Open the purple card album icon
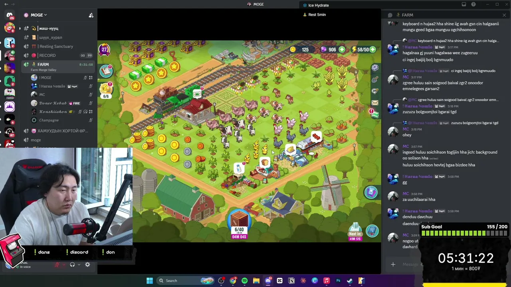Image resolution: width=511 pixels, height=287 pixels. pyautogui.click(x=371, y=193)
